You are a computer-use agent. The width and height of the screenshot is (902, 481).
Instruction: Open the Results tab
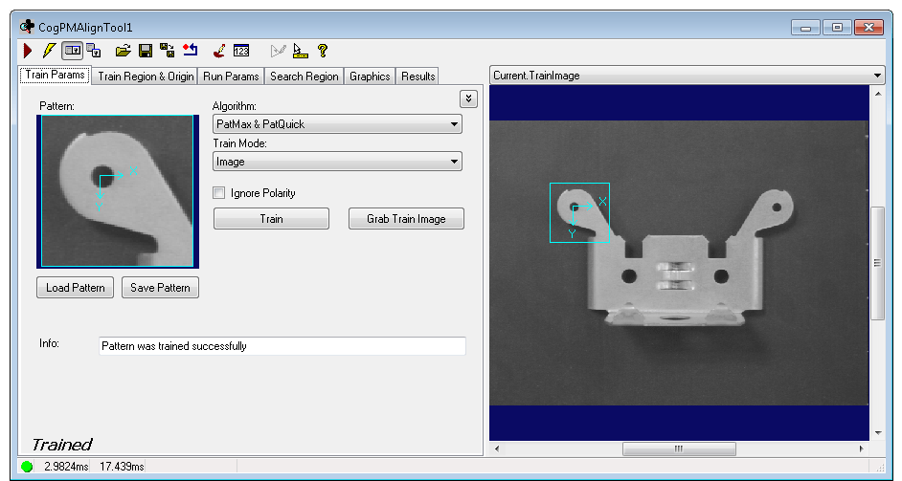[x=418, y=77]
